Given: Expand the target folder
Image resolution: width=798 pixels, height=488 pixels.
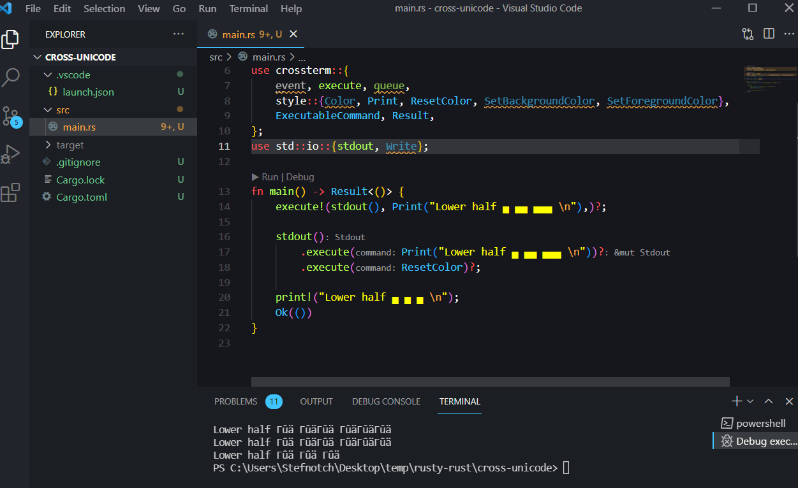Looking at the screenshot, I should (x=113, y=145).
